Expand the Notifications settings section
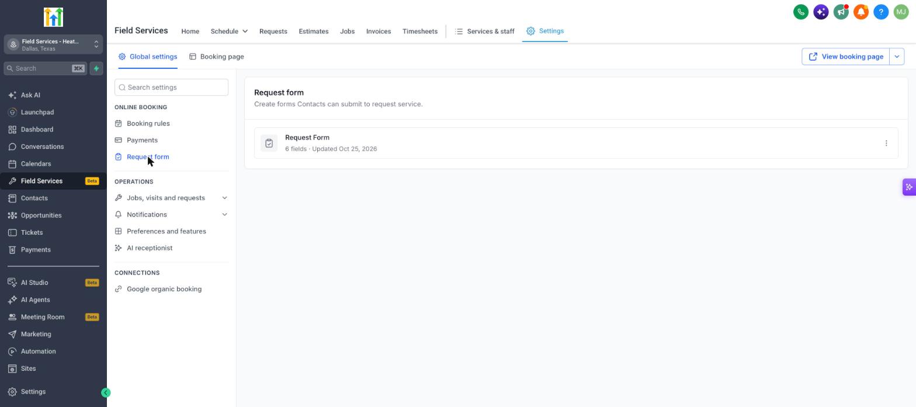 [x=171, y=215]
